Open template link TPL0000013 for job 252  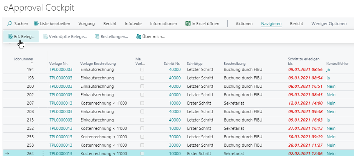pyautogui.click(x=61, y=128)
